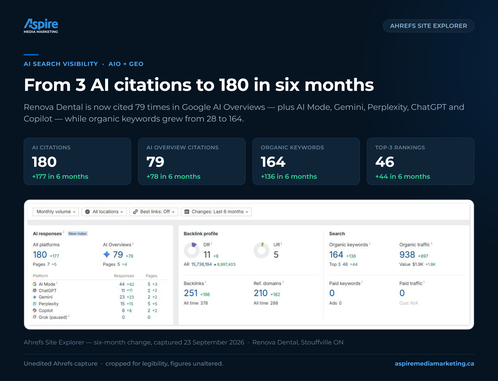
Task: Click the calendar icon beside Changes
Action: point(187,212)
